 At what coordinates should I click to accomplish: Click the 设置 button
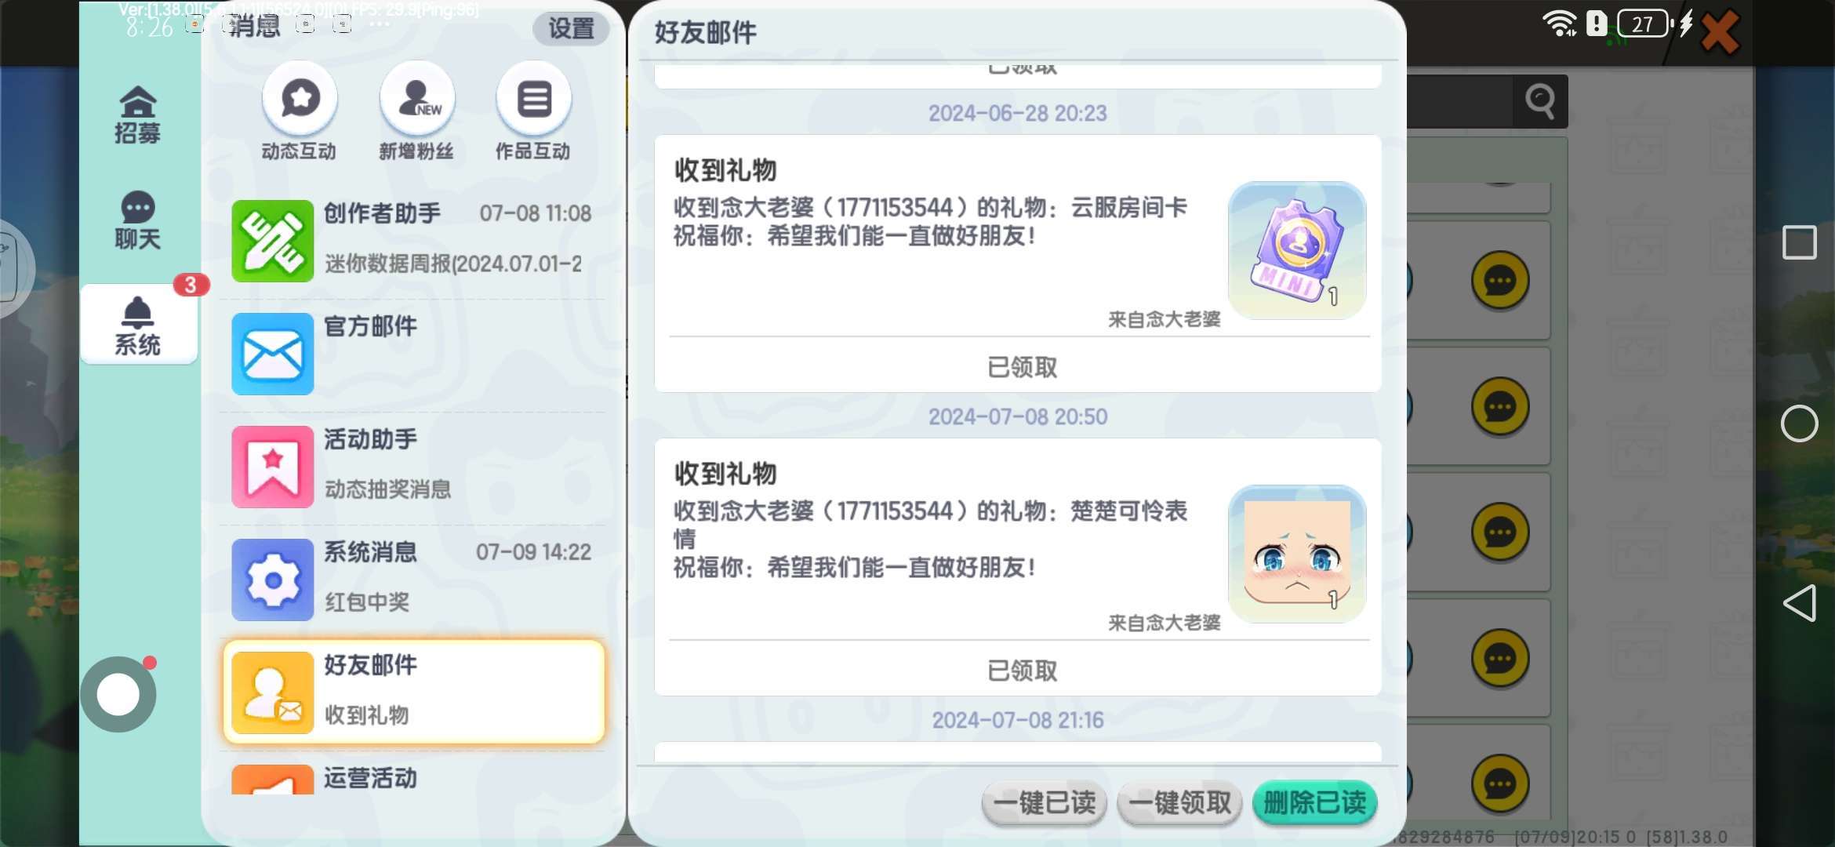571,29
